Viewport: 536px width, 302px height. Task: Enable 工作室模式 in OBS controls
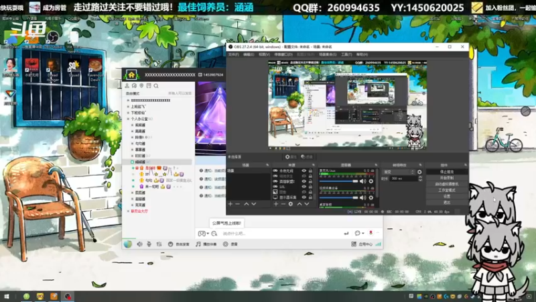446,191
